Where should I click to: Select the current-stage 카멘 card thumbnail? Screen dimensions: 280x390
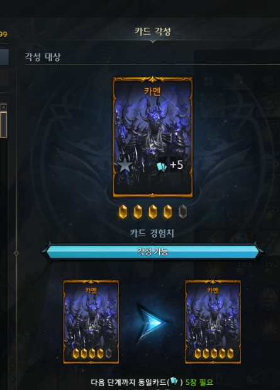click(x=91, y=321)
